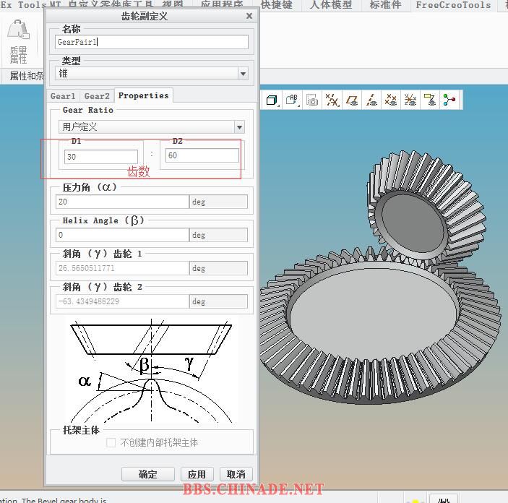Open the datum display filters icon
508x503 pixels.
click(x=332, y=100)
